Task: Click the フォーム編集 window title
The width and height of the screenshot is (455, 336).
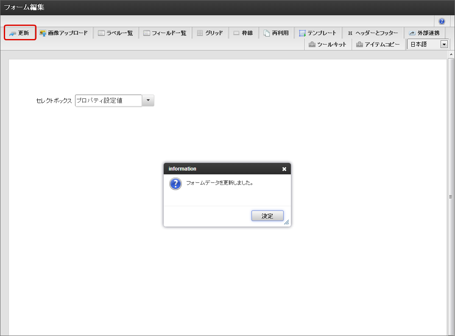Action: tap(24, 7)
